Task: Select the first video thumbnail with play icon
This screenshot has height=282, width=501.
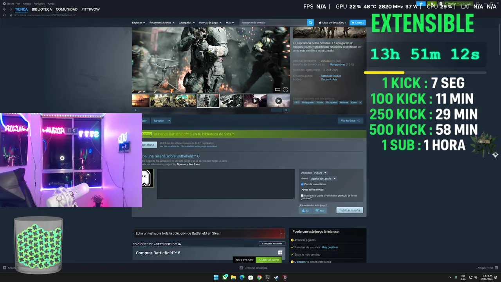Action: pyautogui.click(x=255, y=101)
